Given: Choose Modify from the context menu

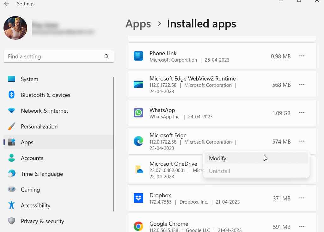Looking at the screenshot, I should (218, 158).
